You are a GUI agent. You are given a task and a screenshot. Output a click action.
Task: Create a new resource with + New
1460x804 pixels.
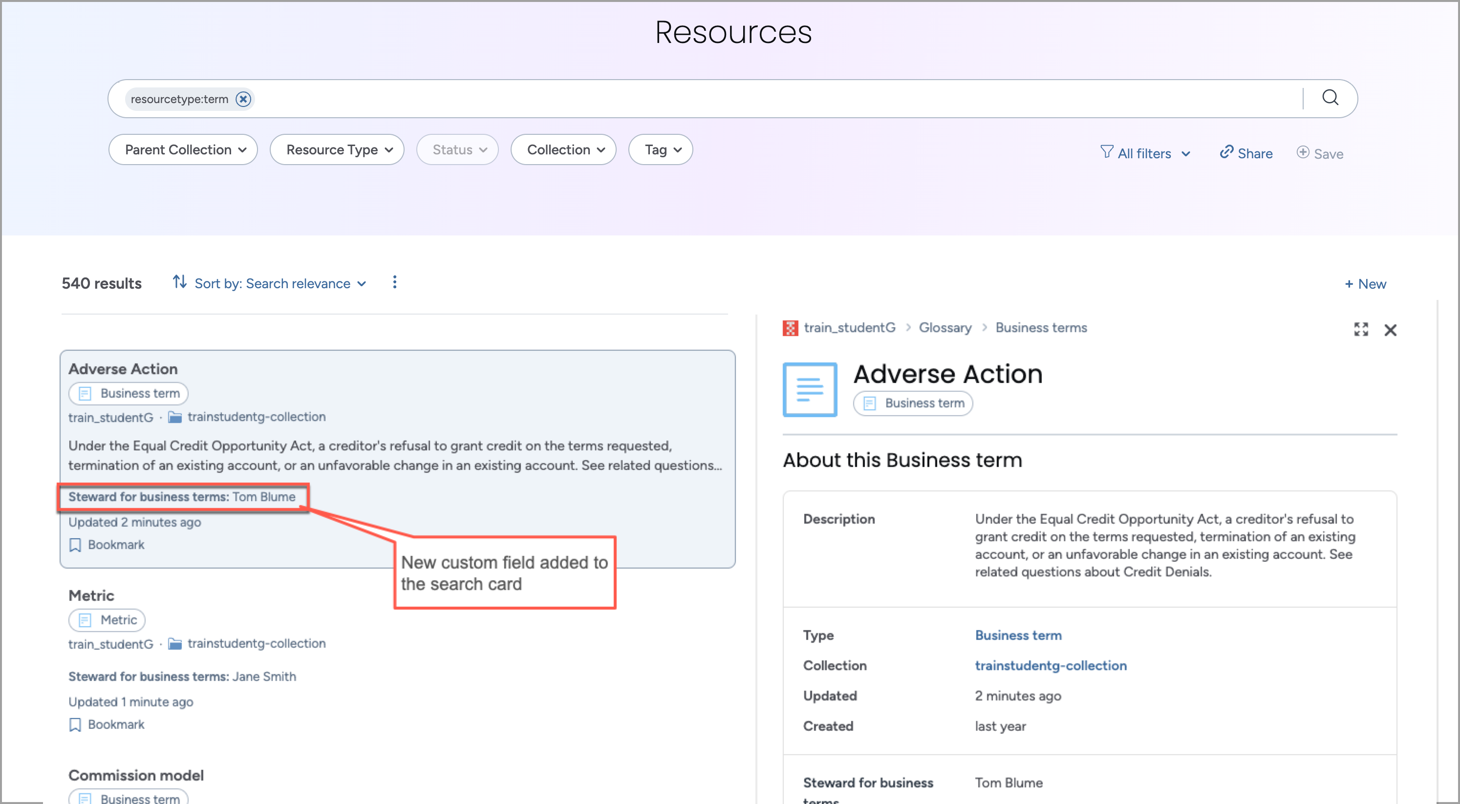coord(1365,283)
